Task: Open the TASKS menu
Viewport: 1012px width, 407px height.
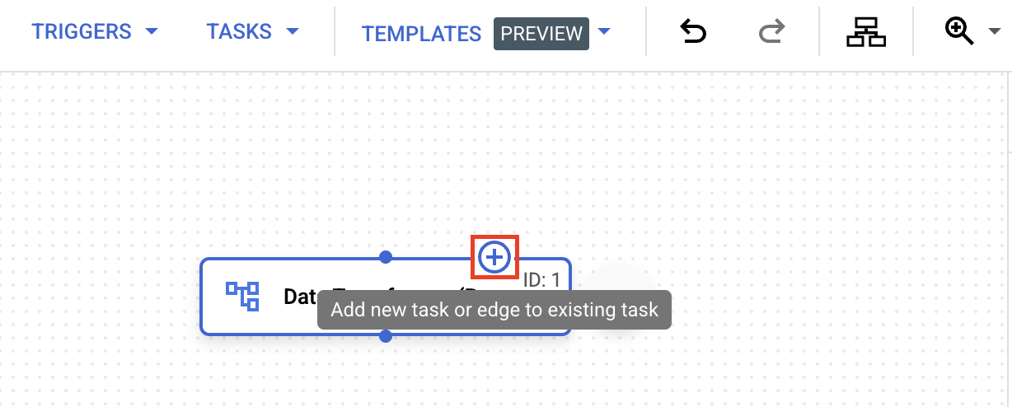Action: pos(239,32)
